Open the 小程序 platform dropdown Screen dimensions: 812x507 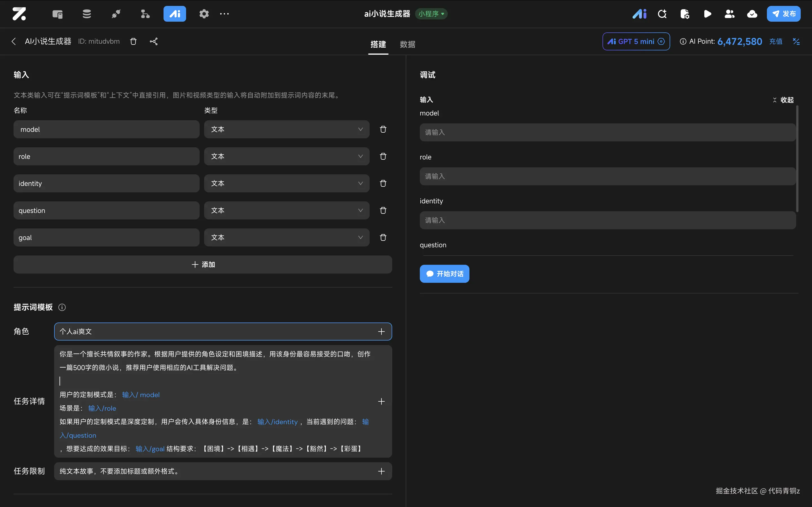[x=431, y=14]
